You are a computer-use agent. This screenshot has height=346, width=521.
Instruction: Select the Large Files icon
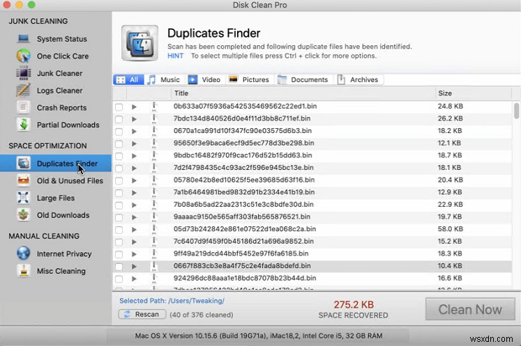coord(23,198)
